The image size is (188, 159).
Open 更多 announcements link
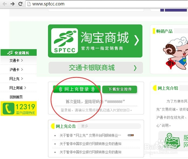(x=85, y=126)
